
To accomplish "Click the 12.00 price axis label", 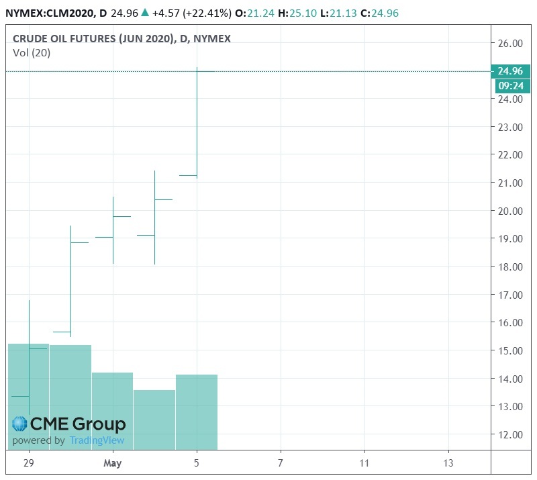I will pyautogui.click(x=509, y=434).
